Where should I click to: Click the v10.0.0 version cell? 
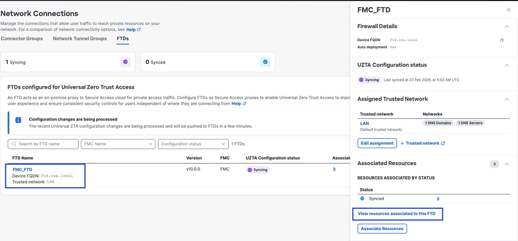pos(193,169)
